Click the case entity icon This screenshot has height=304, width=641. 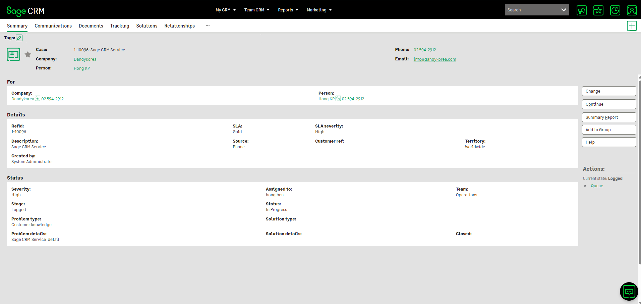click(13, 54)
